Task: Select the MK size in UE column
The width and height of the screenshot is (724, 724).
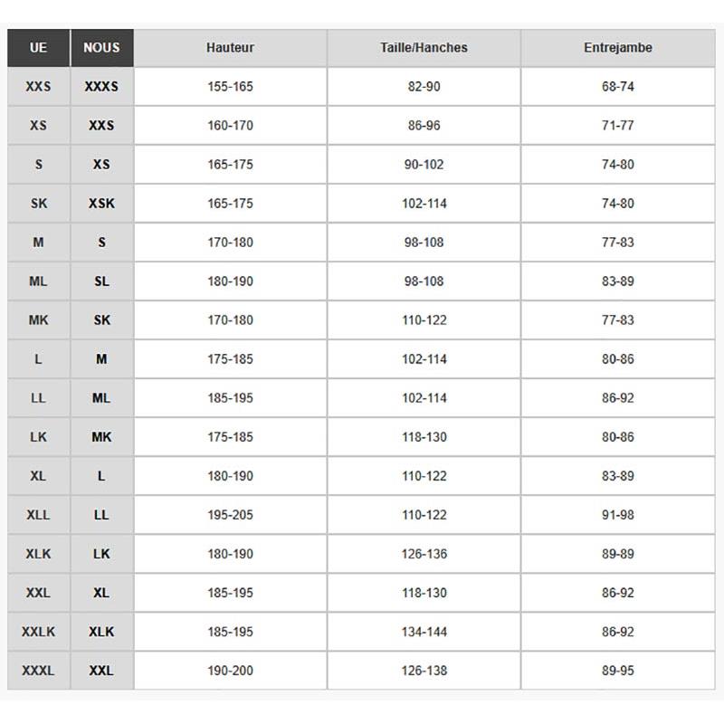Action: [38, 320]
